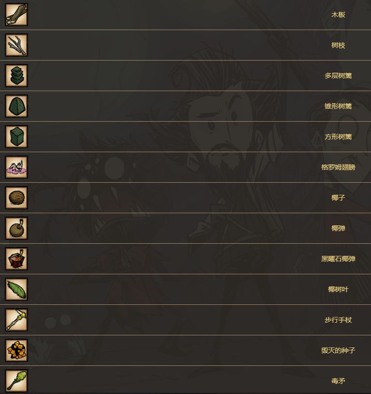Image resolution: width=371 pixels, height=394 pixels.
Task: Select the twigs (树枝) icon
Action: click(x=16, y=45)
